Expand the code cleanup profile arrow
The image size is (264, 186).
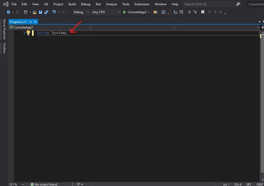click(x=82, y=184)
